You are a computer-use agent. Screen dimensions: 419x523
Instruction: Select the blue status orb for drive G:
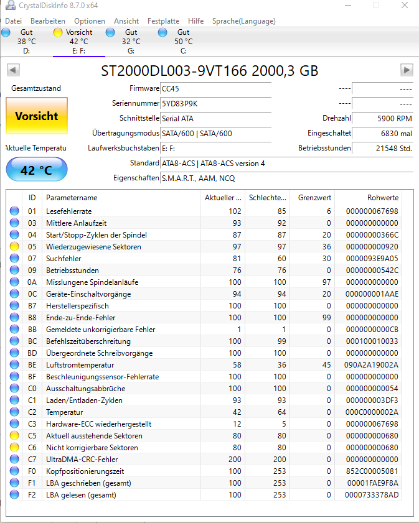110,32
